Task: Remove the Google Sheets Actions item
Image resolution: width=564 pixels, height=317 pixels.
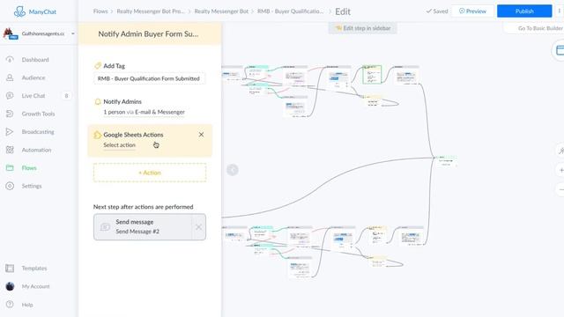Action: click(x=201, y=135)
